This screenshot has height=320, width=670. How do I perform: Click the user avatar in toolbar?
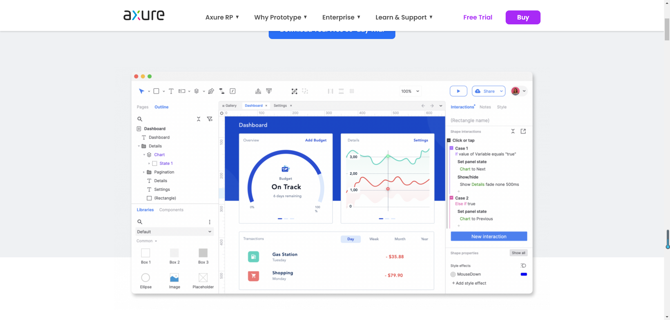[x=515, y=91]
